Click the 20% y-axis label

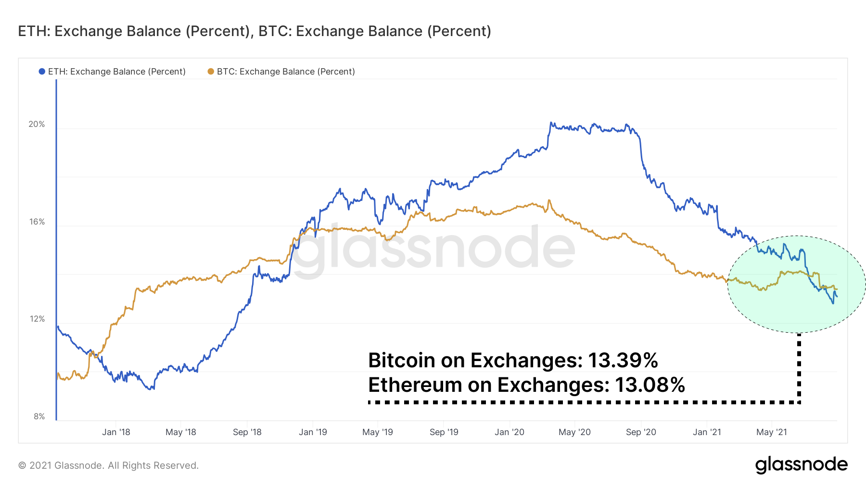pos(37,124)
